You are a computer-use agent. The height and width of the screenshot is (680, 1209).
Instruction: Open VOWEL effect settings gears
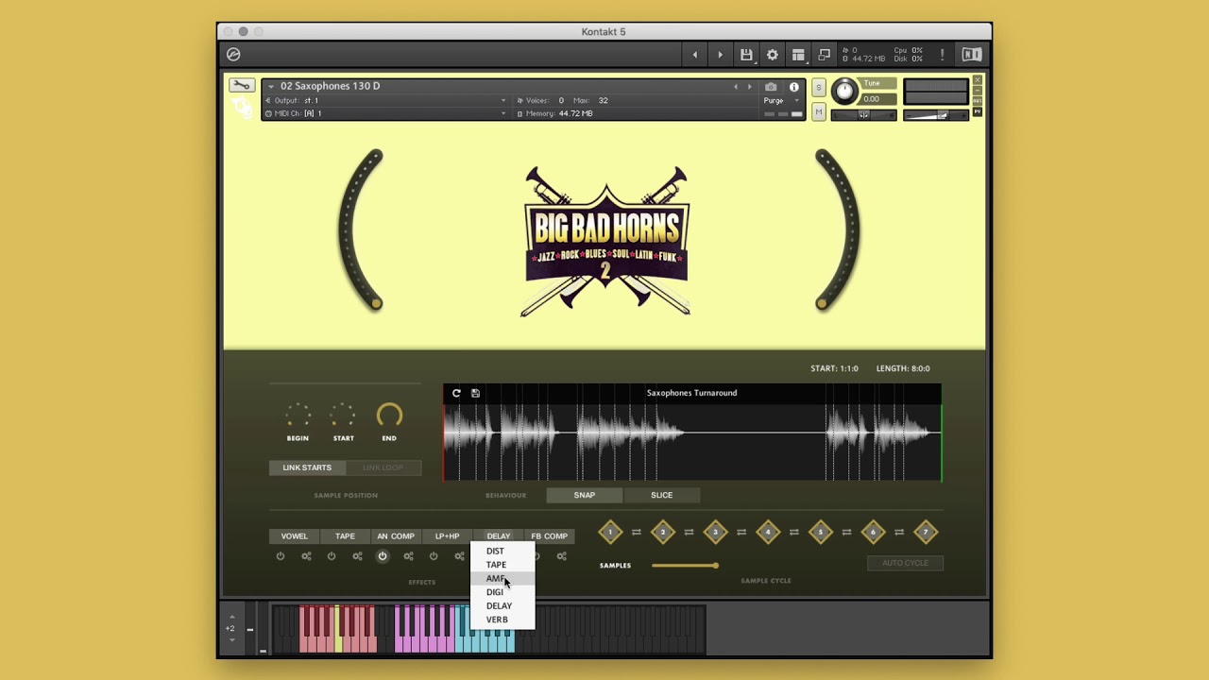(306, 556)
